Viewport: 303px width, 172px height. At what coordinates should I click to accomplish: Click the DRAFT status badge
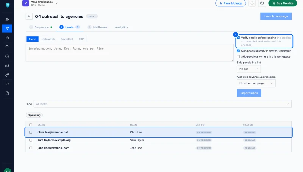pyautogui.click(x=92, y=16)
